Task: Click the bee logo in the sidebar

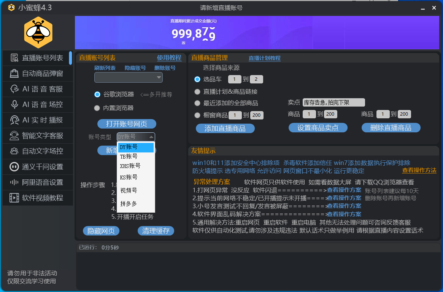Action: pyautogui.click(x=38, y=32)
